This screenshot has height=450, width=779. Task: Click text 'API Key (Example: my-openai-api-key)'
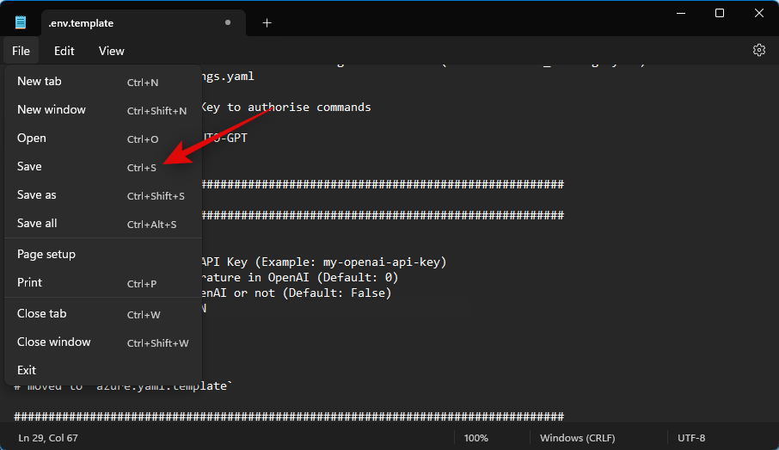[324, 262]
